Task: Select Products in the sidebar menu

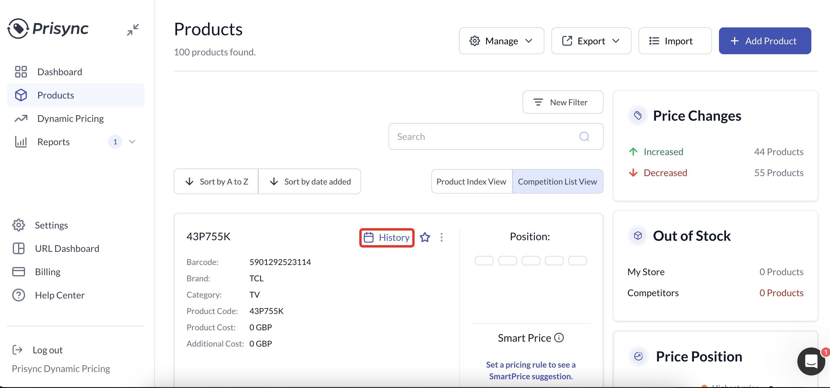Action: click(55, 95)
